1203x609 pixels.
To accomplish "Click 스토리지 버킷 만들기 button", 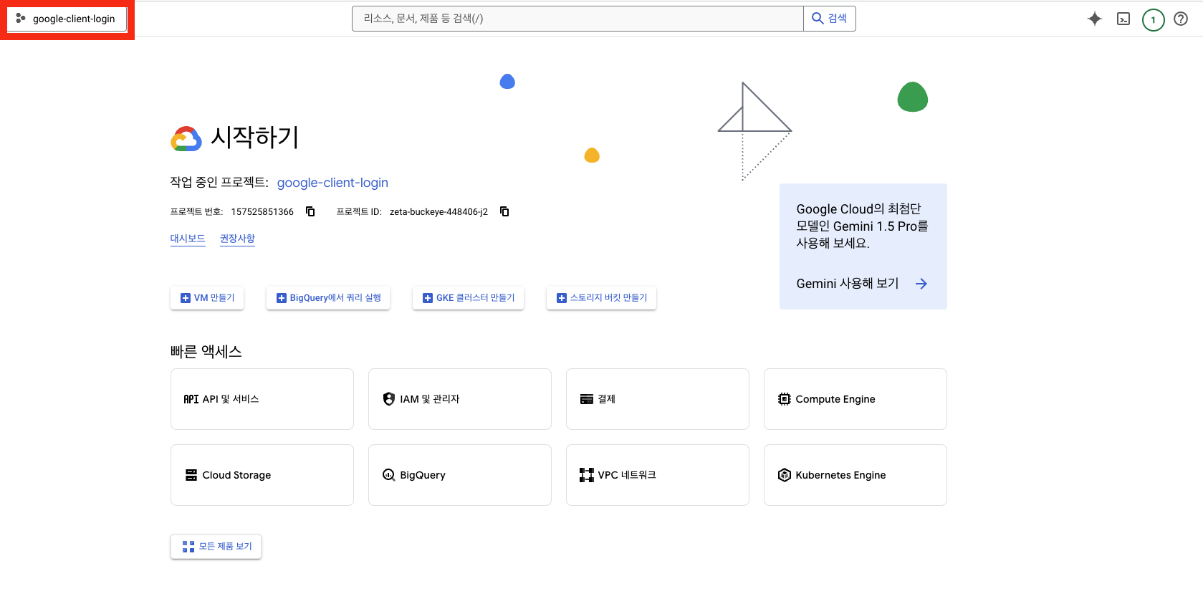I will click(601, 298).
